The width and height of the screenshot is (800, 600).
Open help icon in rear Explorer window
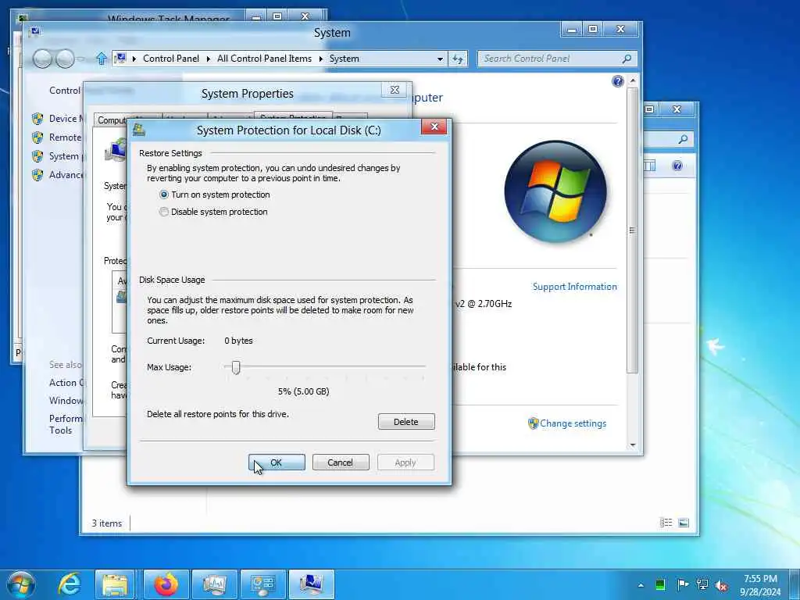[x=677, y=166]
